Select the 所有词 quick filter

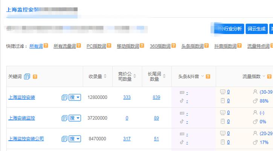36,46
